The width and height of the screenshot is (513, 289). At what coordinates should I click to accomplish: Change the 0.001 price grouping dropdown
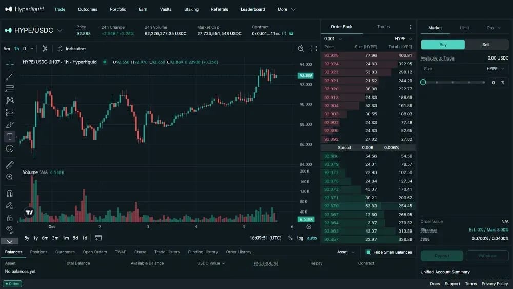click(x=333, y=38)
